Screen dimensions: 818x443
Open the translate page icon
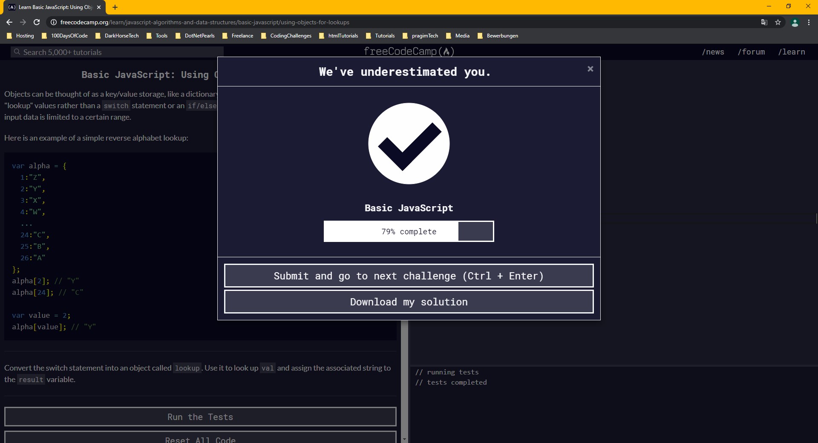(x=764, y=22)
